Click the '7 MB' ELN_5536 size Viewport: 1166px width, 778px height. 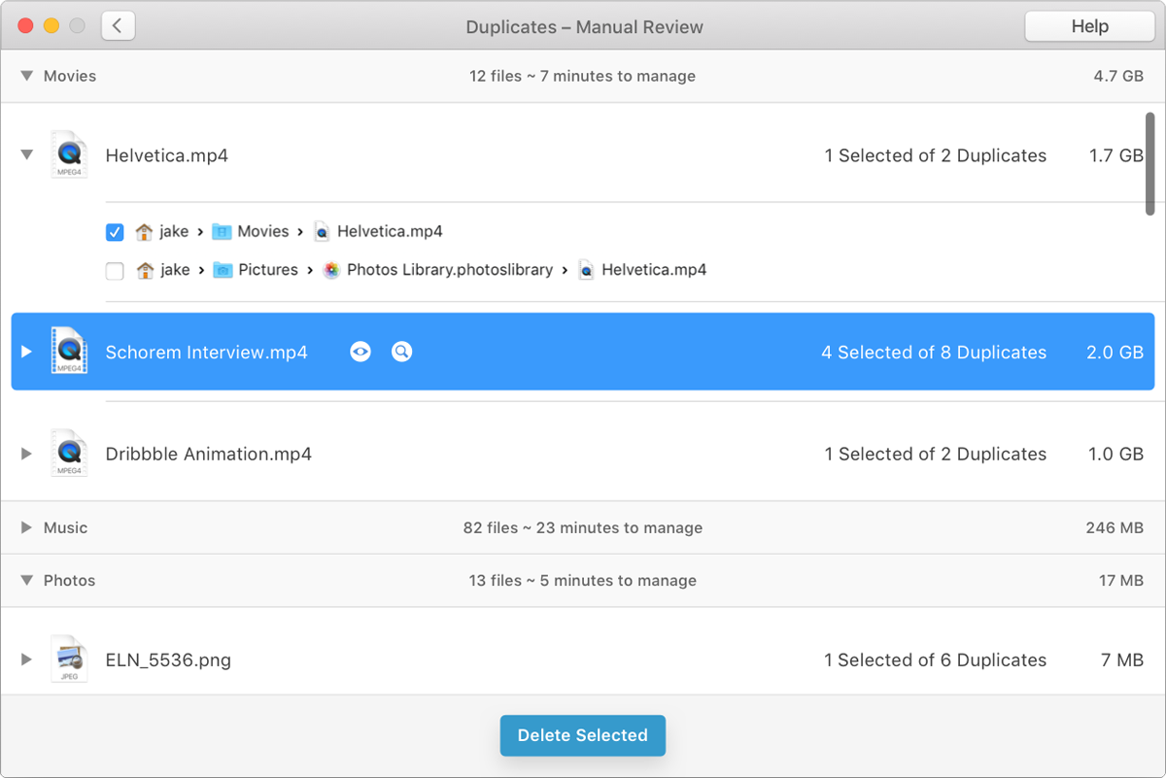tap(1122, 660)
